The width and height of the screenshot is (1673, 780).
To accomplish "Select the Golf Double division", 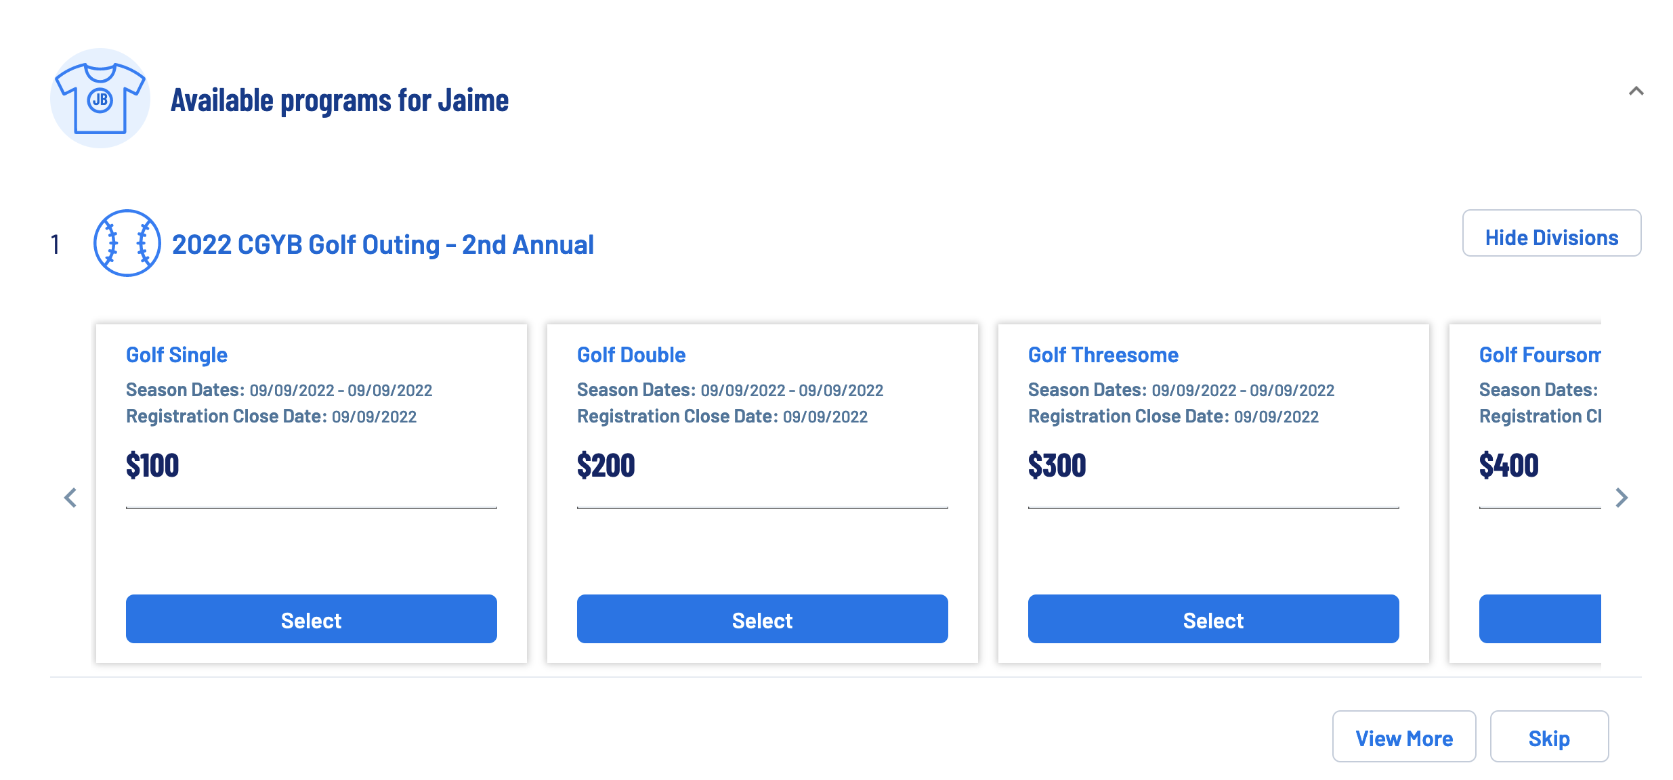I will point(763,620).
